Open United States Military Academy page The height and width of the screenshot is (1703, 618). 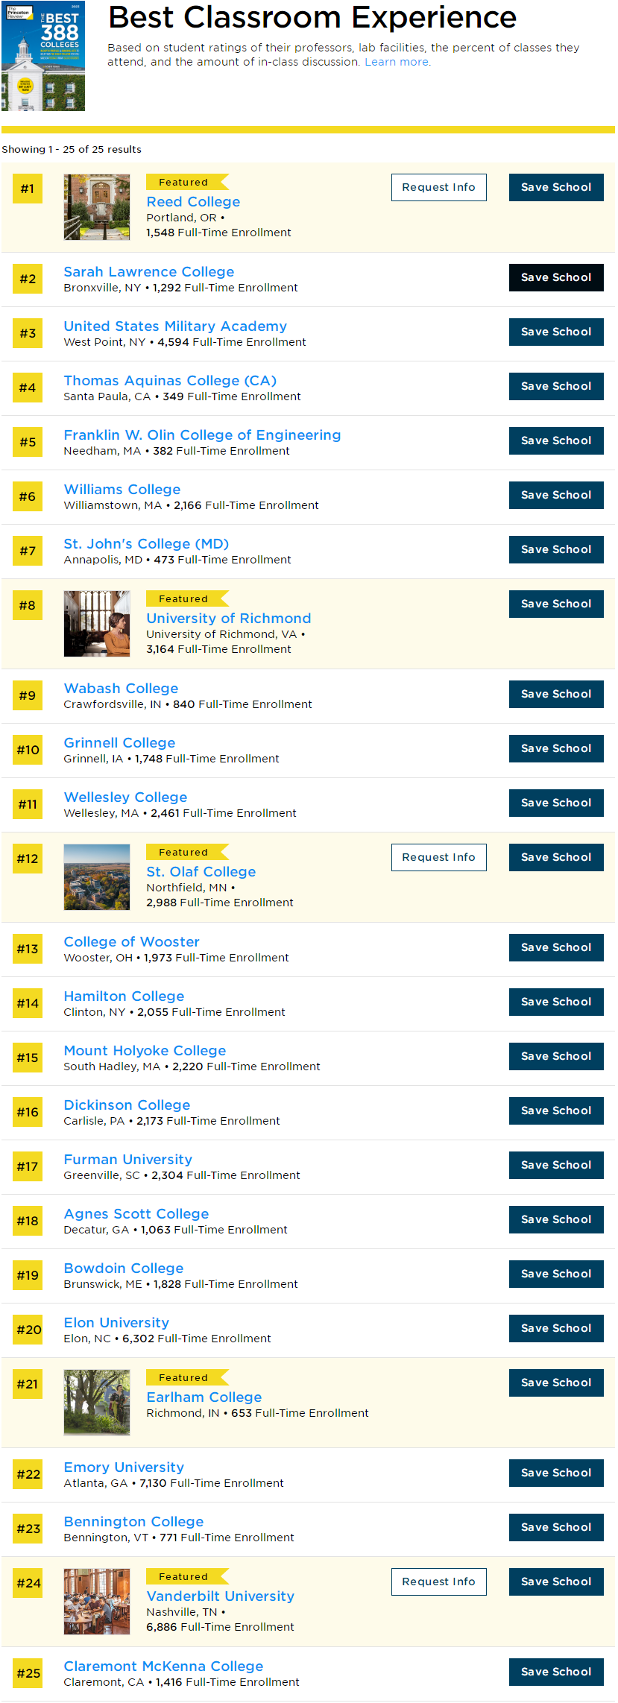tap(175, 326)
